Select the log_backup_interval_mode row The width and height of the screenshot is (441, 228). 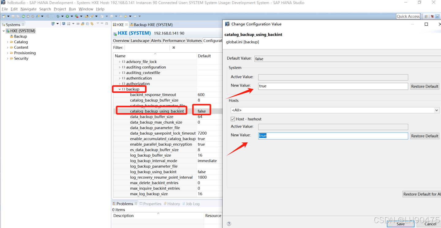(x=168, y=161)
